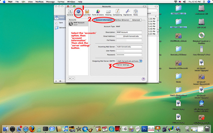Image resolution: width=213 pixels, height=133 pixels.
Task: Switch to the Advanced tab
Action: pyautogui.click(x=136, y=20)
